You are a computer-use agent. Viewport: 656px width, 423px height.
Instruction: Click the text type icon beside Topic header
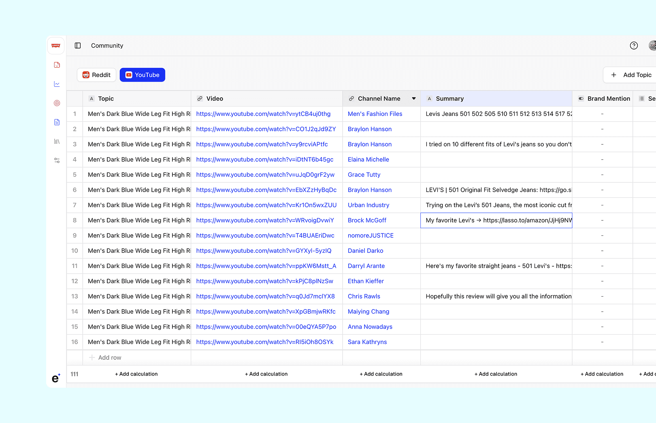92,98
